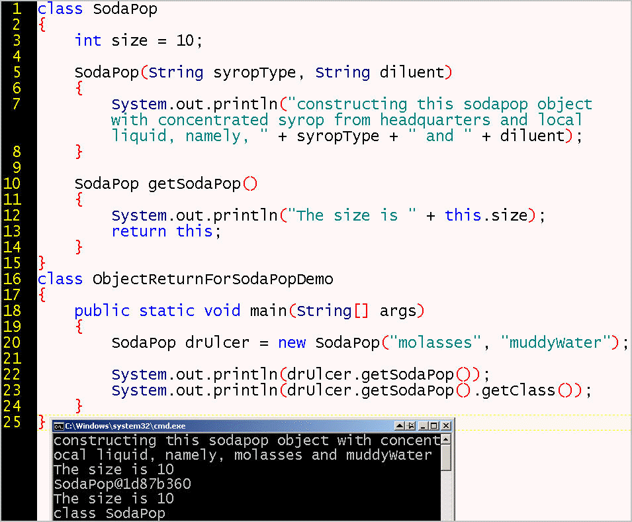Click the C:\Windows\system32\cmd.exe title text

coord(125,426)
